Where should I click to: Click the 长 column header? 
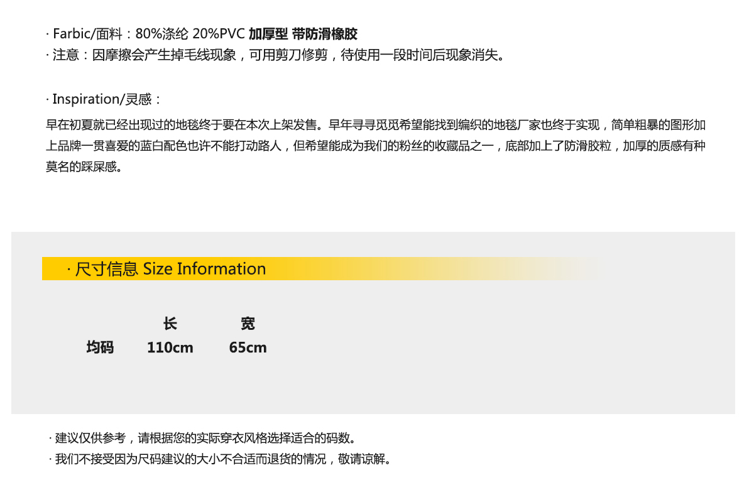pos(170,324)
